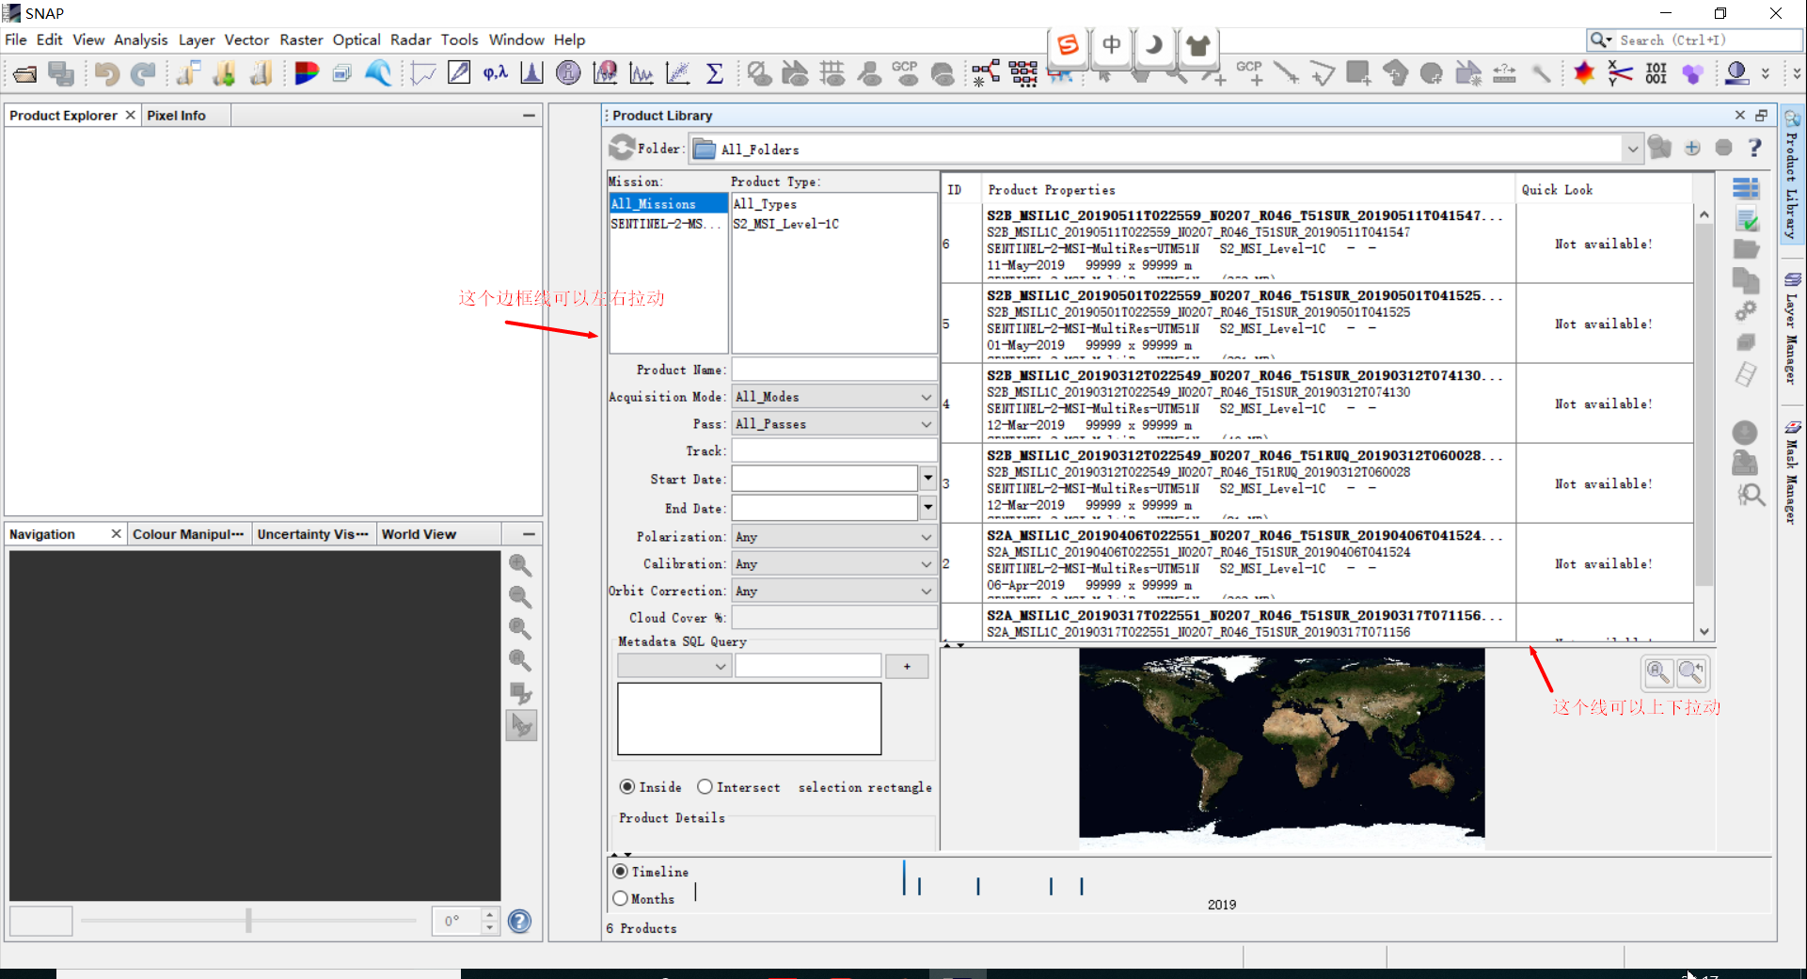This screenshot has width=1807, height=979.
Task: Select the Months radio button
Action: tap(621, 899)
